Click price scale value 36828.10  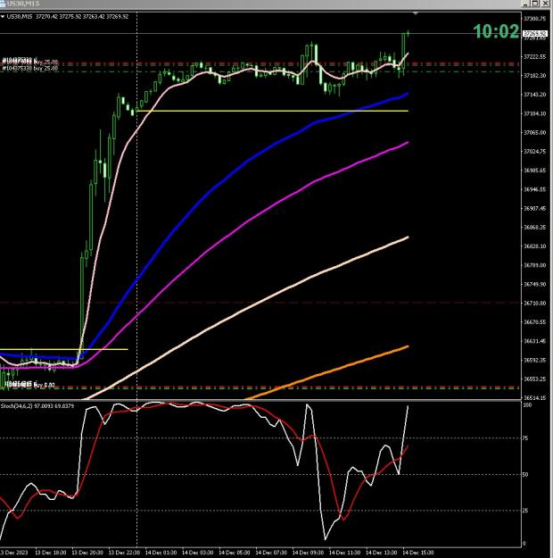click(535, 246)
